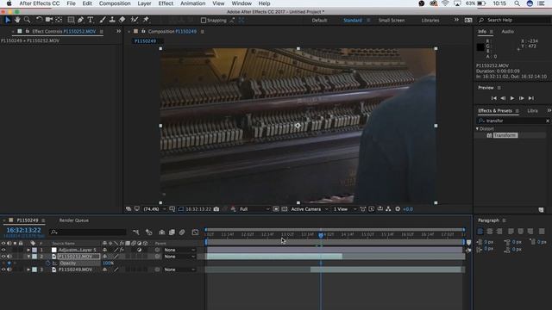Select the Transform effect preset
This screenshot has height=310, width=552.
(505, 135)
